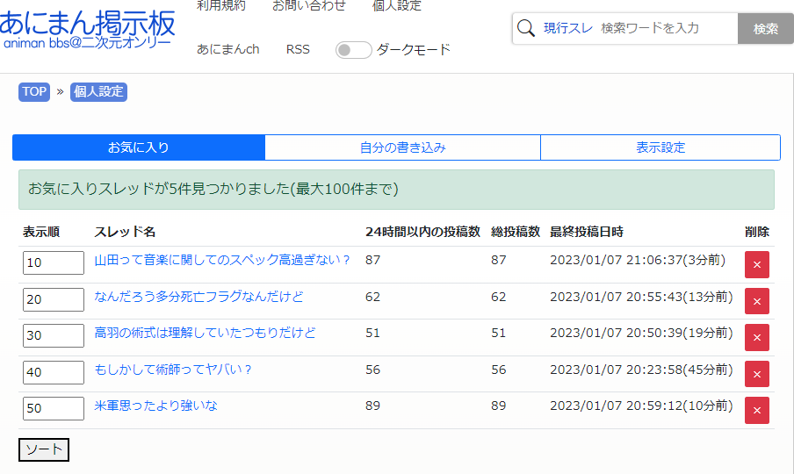This screenshot has width=794, height=474.
Task: Click the display order field containing 10
Action: click(53, 262)
